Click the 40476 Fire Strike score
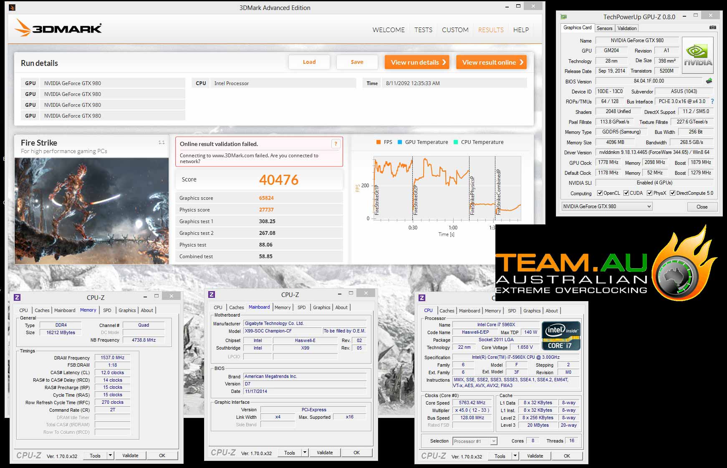Viewport: 727px width, 468px height. tap(279, 180)
